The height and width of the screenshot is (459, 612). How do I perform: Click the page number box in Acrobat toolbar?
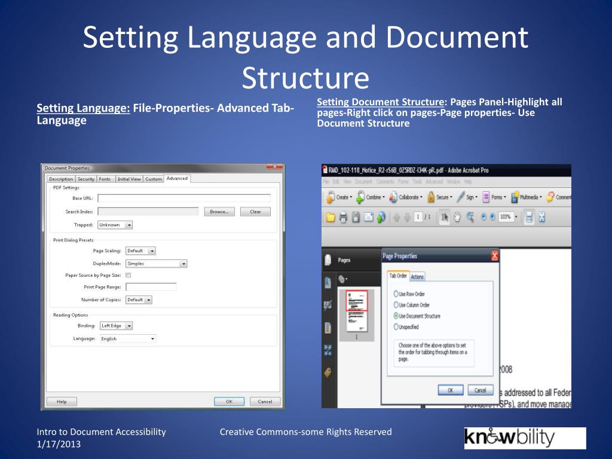point(418,216)
